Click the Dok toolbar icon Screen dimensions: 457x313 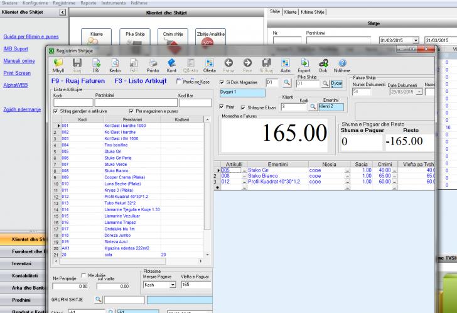pos(323,64)
